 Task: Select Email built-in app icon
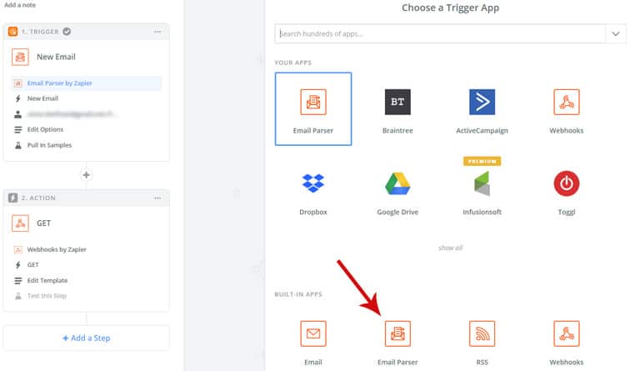(313, 333)
